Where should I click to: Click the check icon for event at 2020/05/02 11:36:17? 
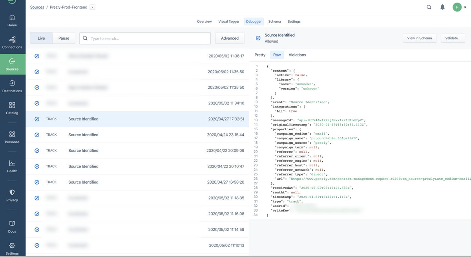pos(37,56)
